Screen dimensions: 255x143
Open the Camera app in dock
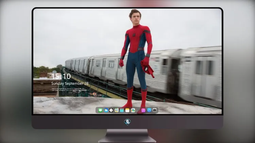[x=155, y=110]
